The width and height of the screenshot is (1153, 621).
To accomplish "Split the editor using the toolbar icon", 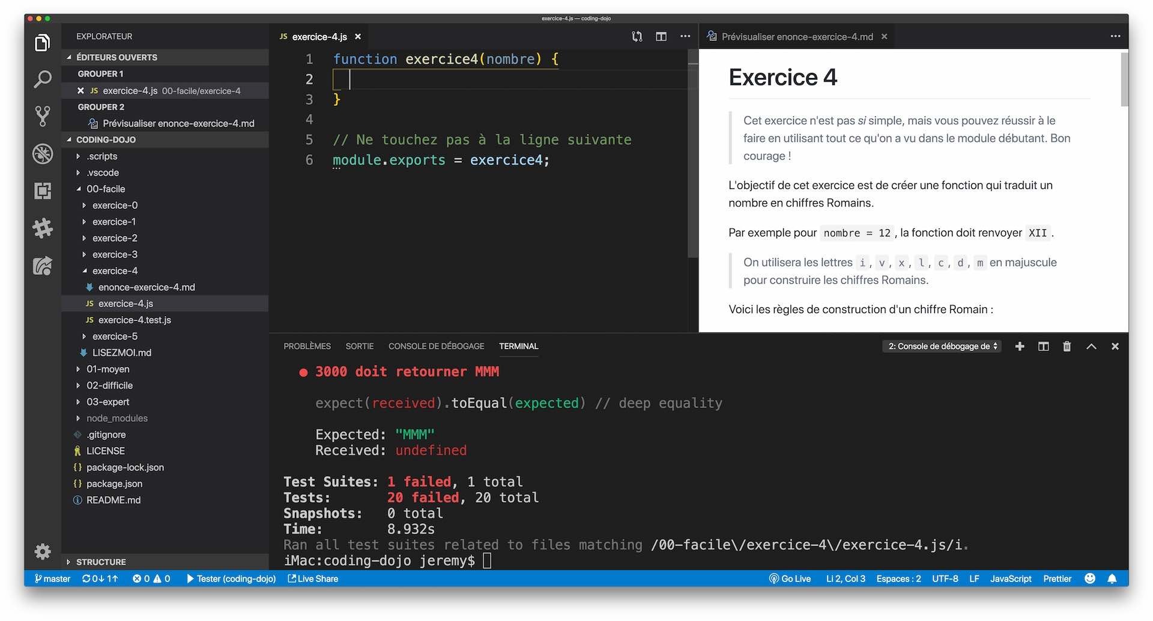I will pyautogui.click(x=661, y=36).
